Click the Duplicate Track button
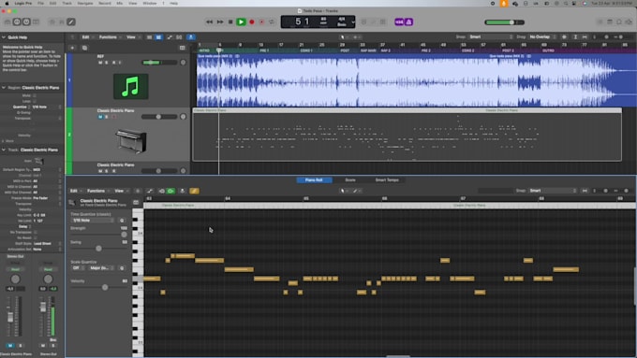637x358 pixels. [84, 48]
